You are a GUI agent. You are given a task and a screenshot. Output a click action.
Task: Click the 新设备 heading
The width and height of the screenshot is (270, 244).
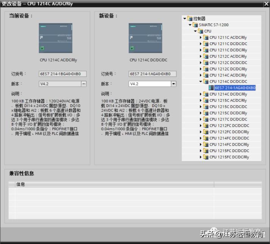(x=108, y=16)
